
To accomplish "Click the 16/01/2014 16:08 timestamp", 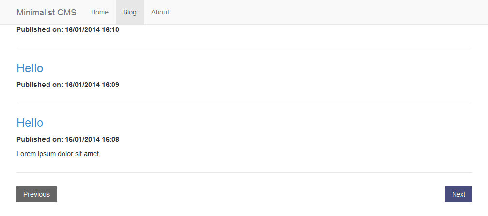I will (92, 139).
